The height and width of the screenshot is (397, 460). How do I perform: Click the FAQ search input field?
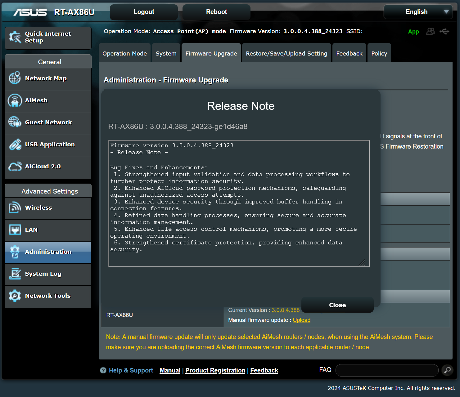click(x=387, y=370)
